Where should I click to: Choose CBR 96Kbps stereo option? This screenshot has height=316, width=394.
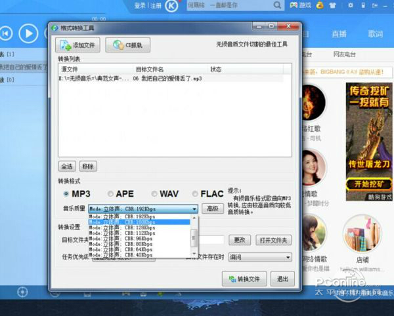pos(139,239)
